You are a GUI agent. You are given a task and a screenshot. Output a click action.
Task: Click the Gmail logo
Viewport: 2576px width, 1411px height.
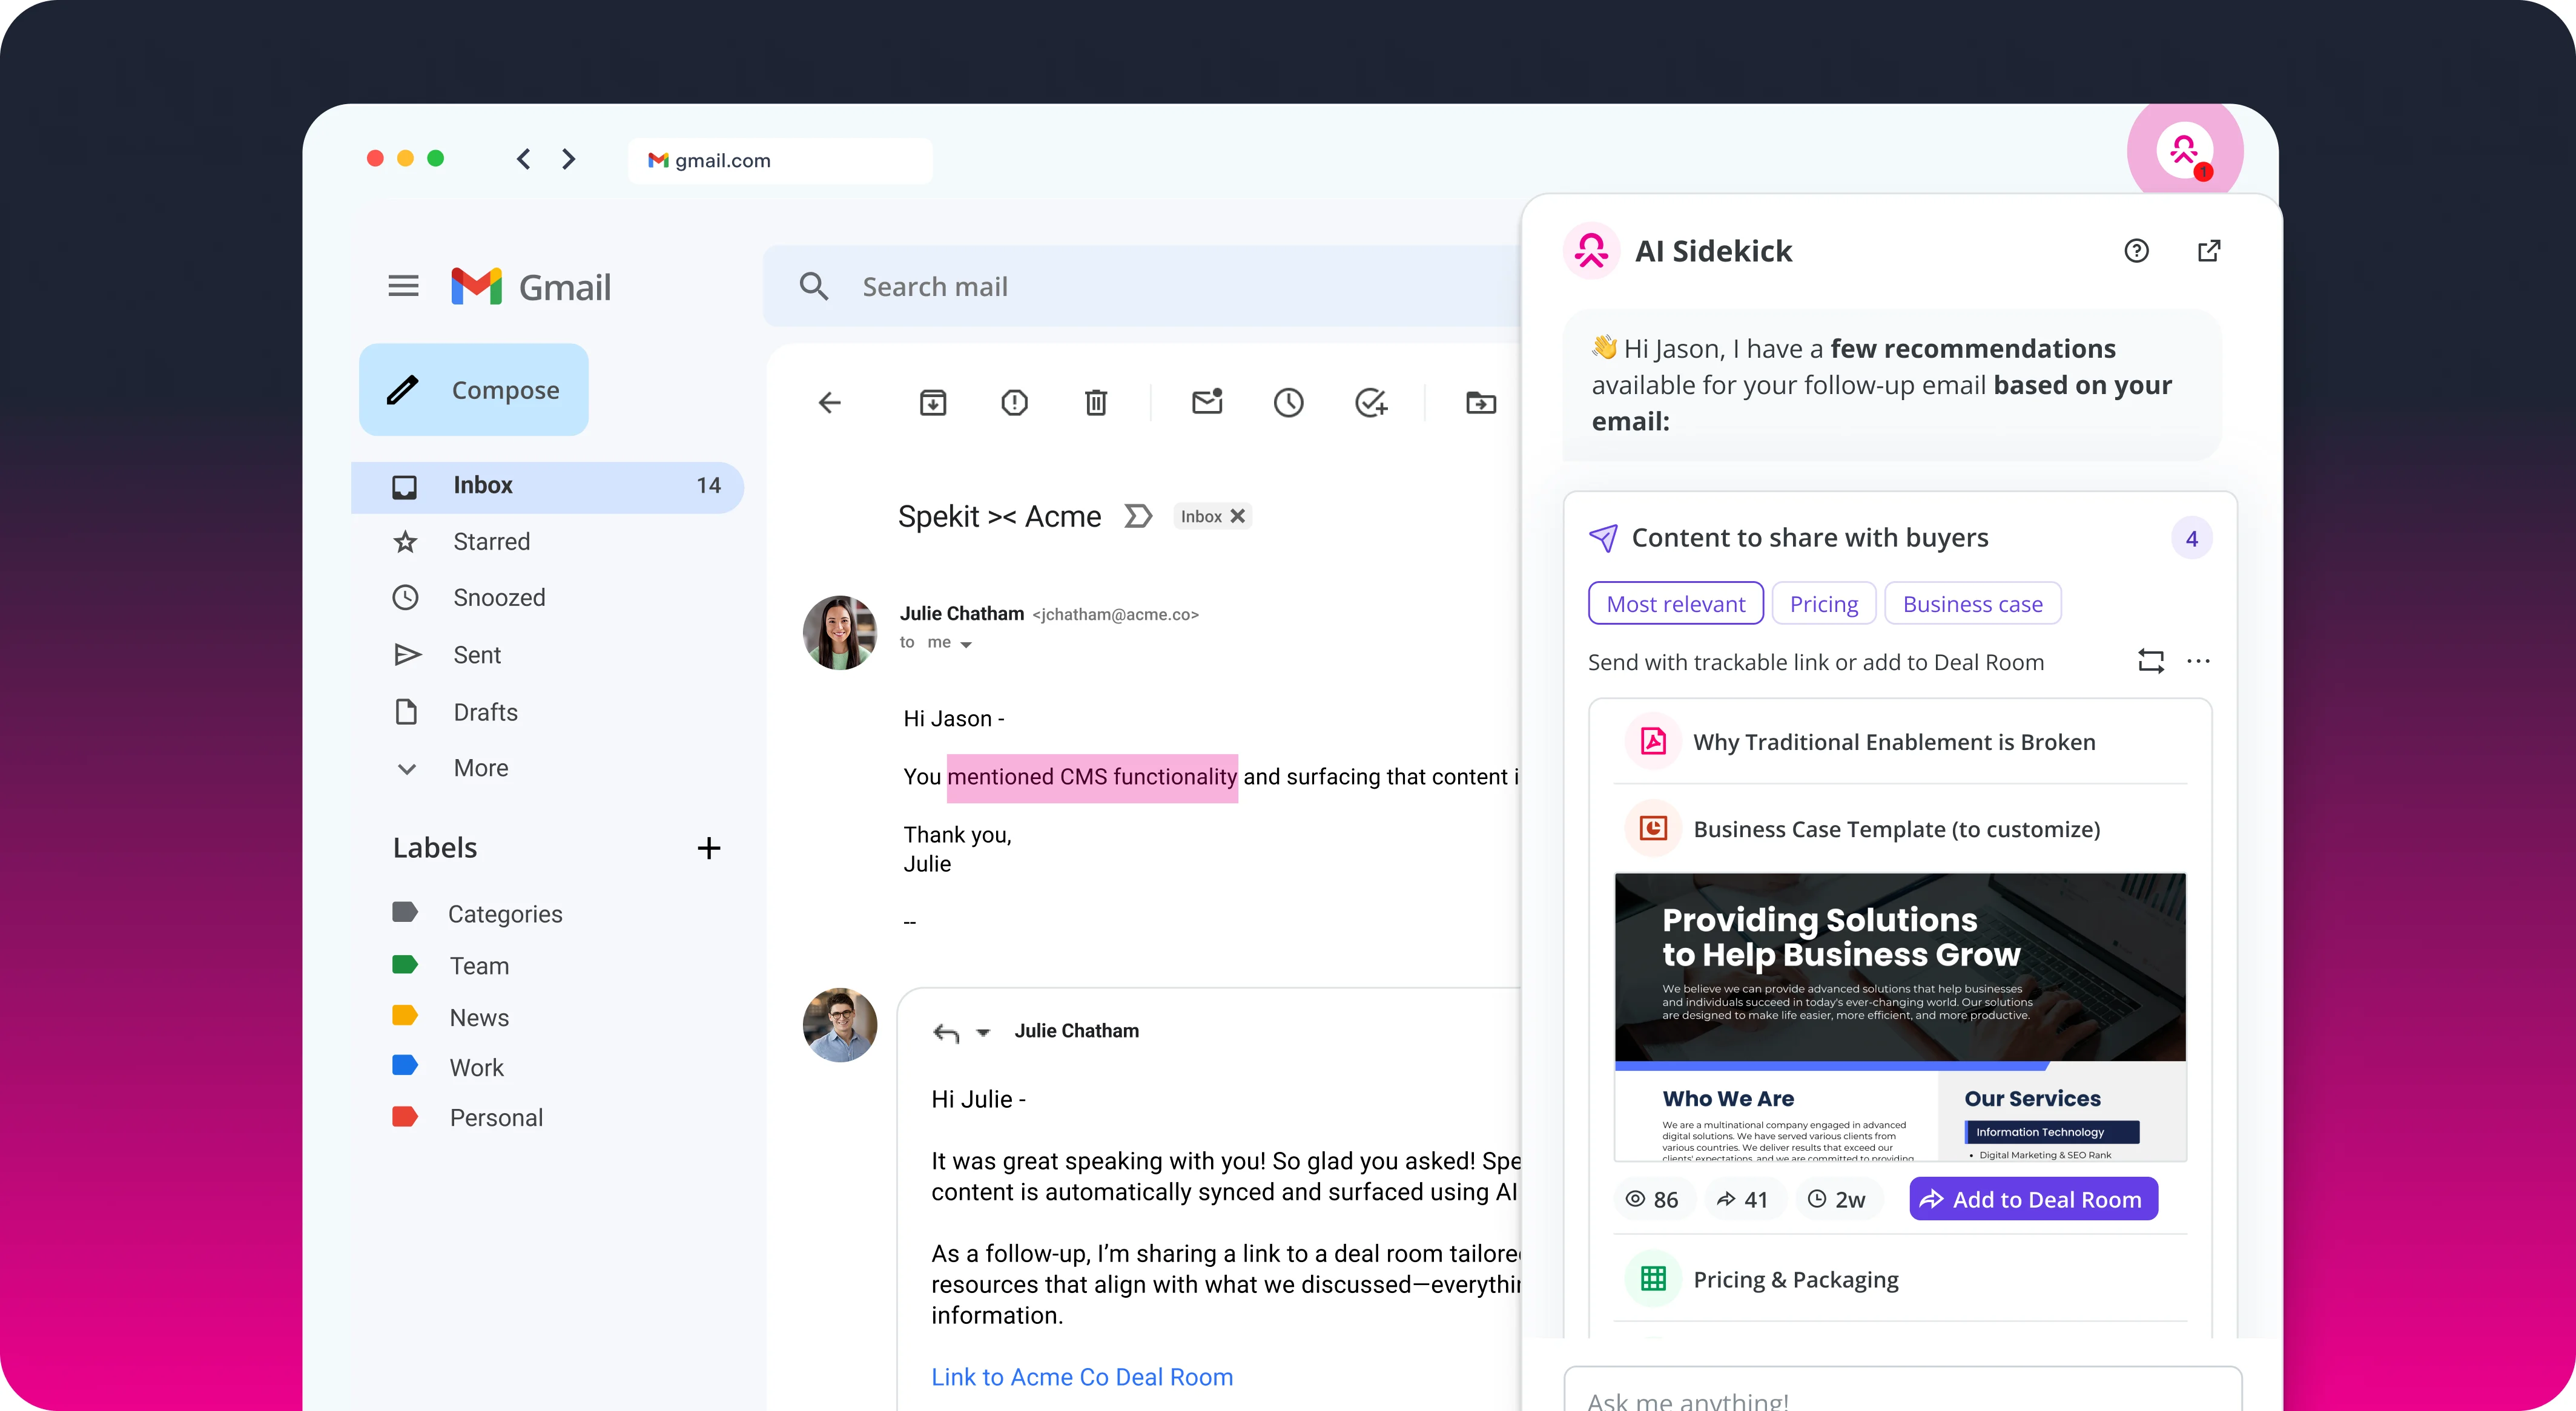pos(530,287)
